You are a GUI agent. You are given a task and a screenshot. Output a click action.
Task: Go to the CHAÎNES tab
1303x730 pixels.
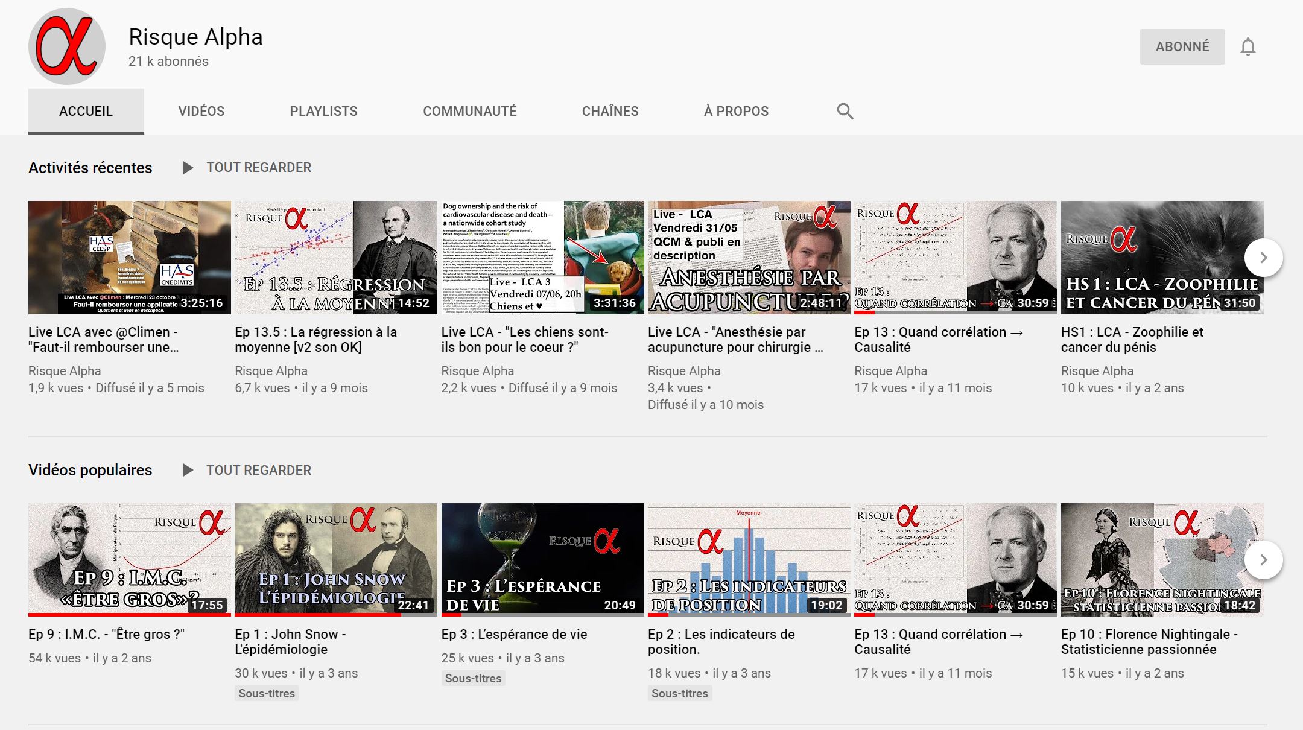[x=610, y=111]
